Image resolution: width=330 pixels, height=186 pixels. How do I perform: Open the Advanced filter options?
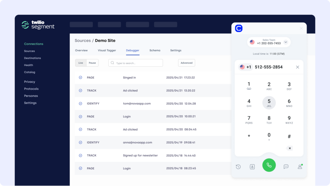pyautogui.click(x=187, y=63)
